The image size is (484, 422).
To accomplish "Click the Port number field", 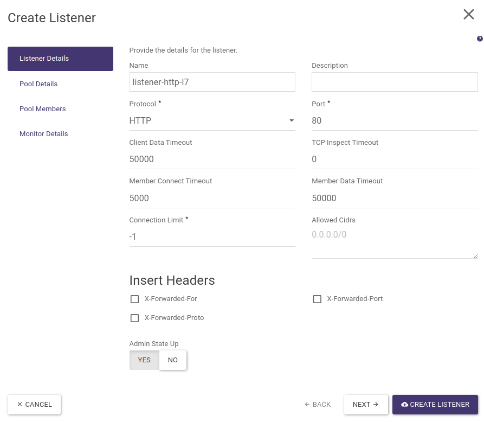I will [x=394, y=120].
